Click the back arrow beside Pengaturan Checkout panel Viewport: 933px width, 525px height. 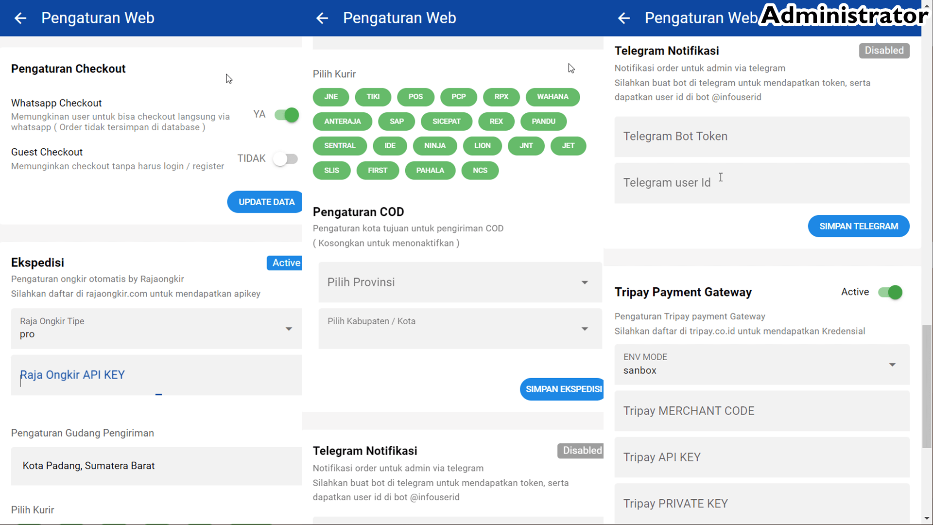(20, 18)
